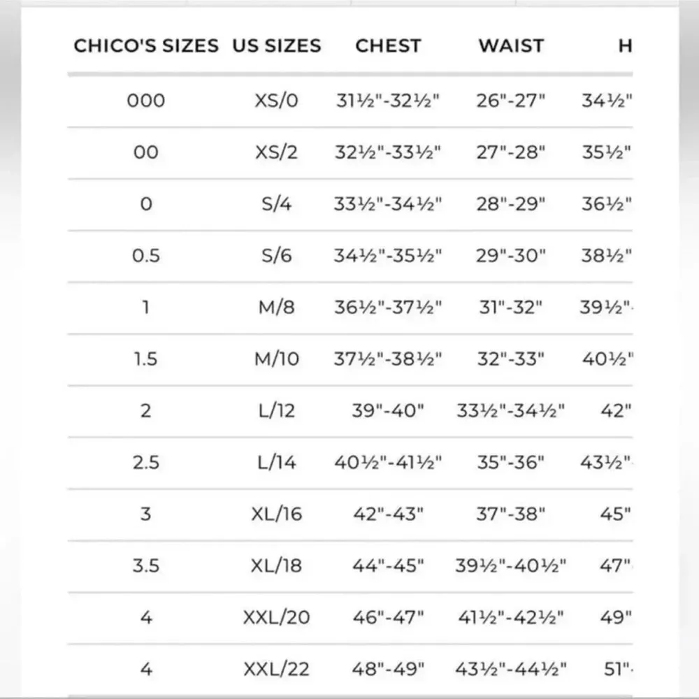Click the US SIZES column header

click(277, 46)
